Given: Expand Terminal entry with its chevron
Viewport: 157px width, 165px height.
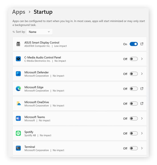Looking at the screenshot, I should (142, 148).
